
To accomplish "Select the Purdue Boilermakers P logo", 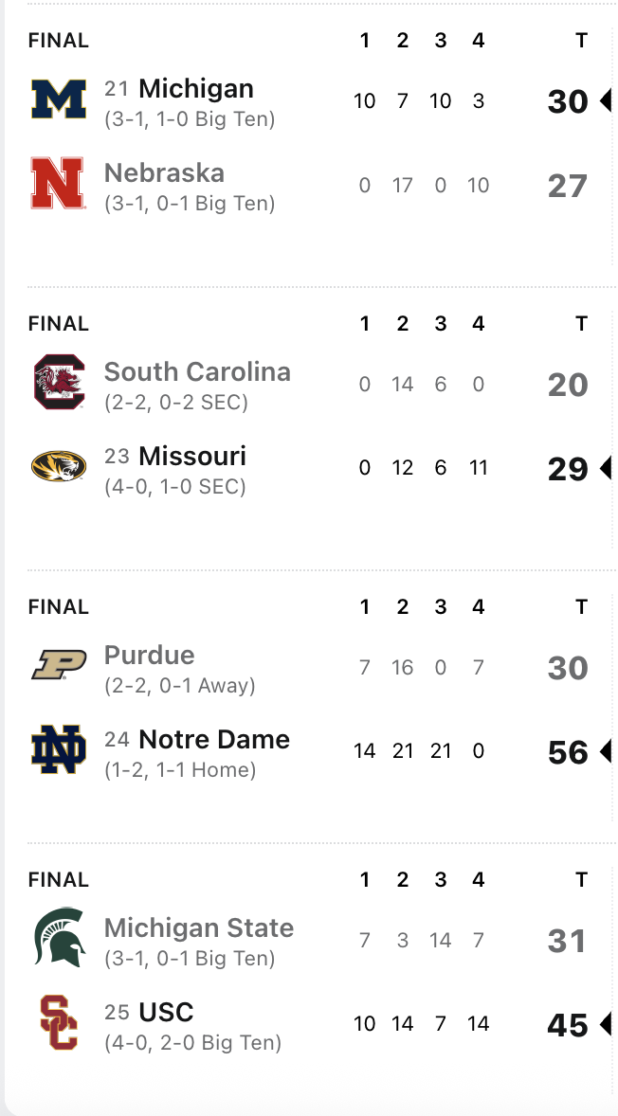I will (59, 665).
